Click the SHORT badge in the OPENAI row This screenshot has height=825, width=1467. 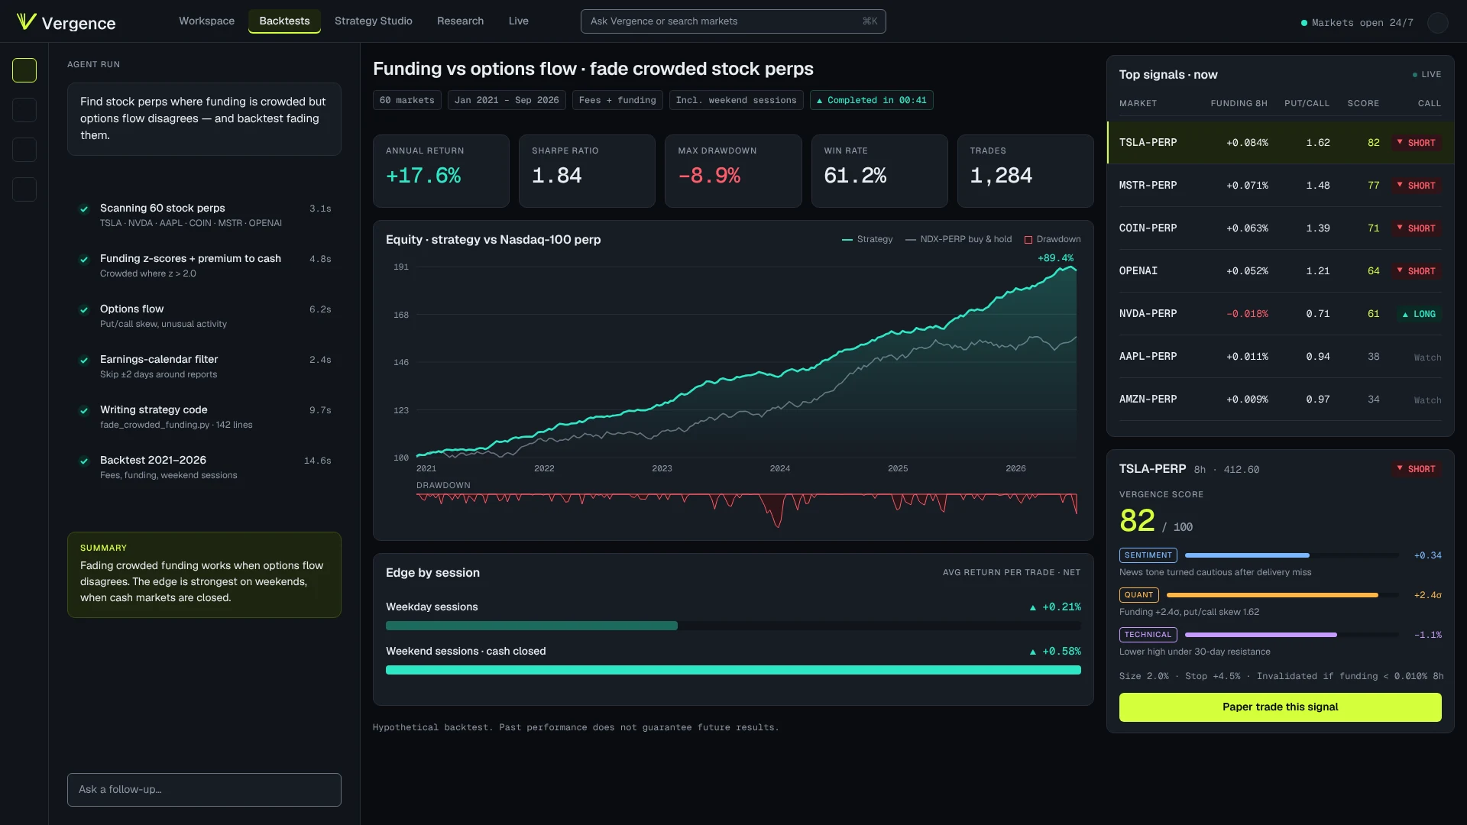coord(1416,271)
